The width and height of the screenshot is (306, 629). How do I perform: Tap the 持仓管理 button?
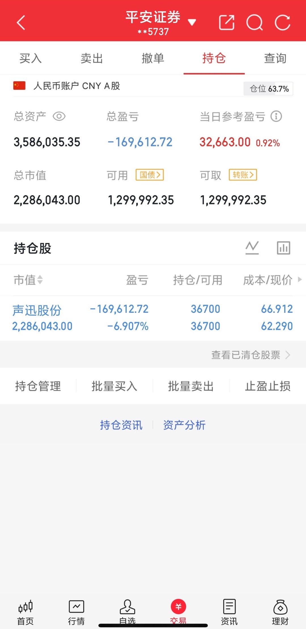(38, 386)
